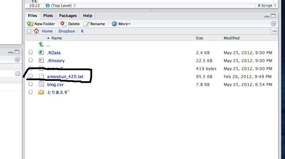Click the anovakun_420.txt document icon
This screenshot has width=285, height=159.
(x=41, y=76)
